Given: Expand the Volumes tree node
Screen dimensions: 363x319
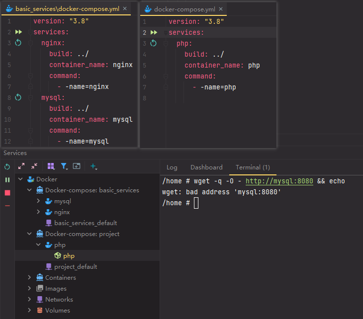Looking at the screenshot, I should 29,311.
